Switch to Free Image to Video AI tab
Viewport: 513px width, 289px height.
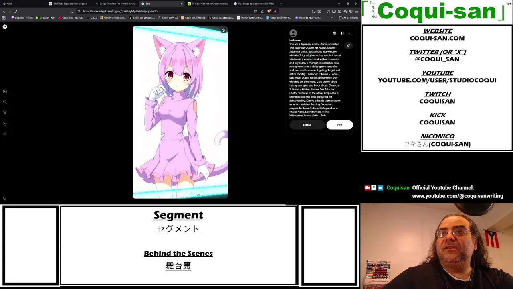(x=254, y=4)
